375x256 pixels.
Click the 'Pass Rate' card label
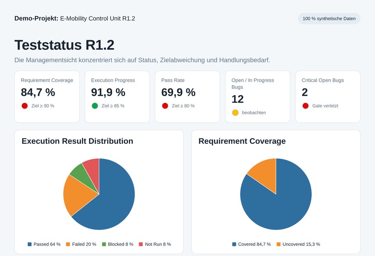tap(173, 81)
